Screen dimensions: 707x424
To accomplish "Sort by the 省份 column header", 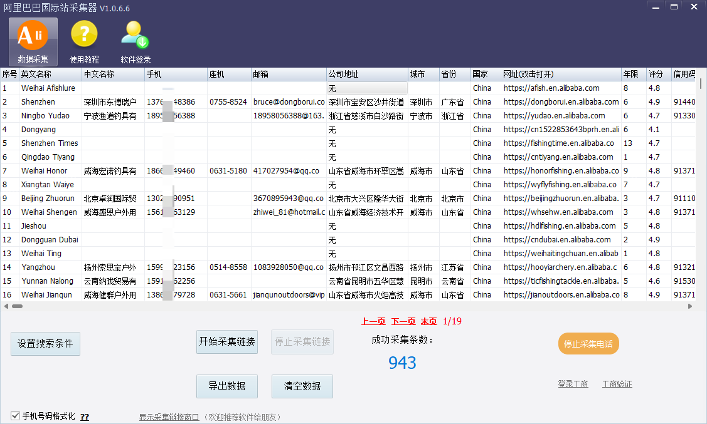I will click(x=455, y=75).
